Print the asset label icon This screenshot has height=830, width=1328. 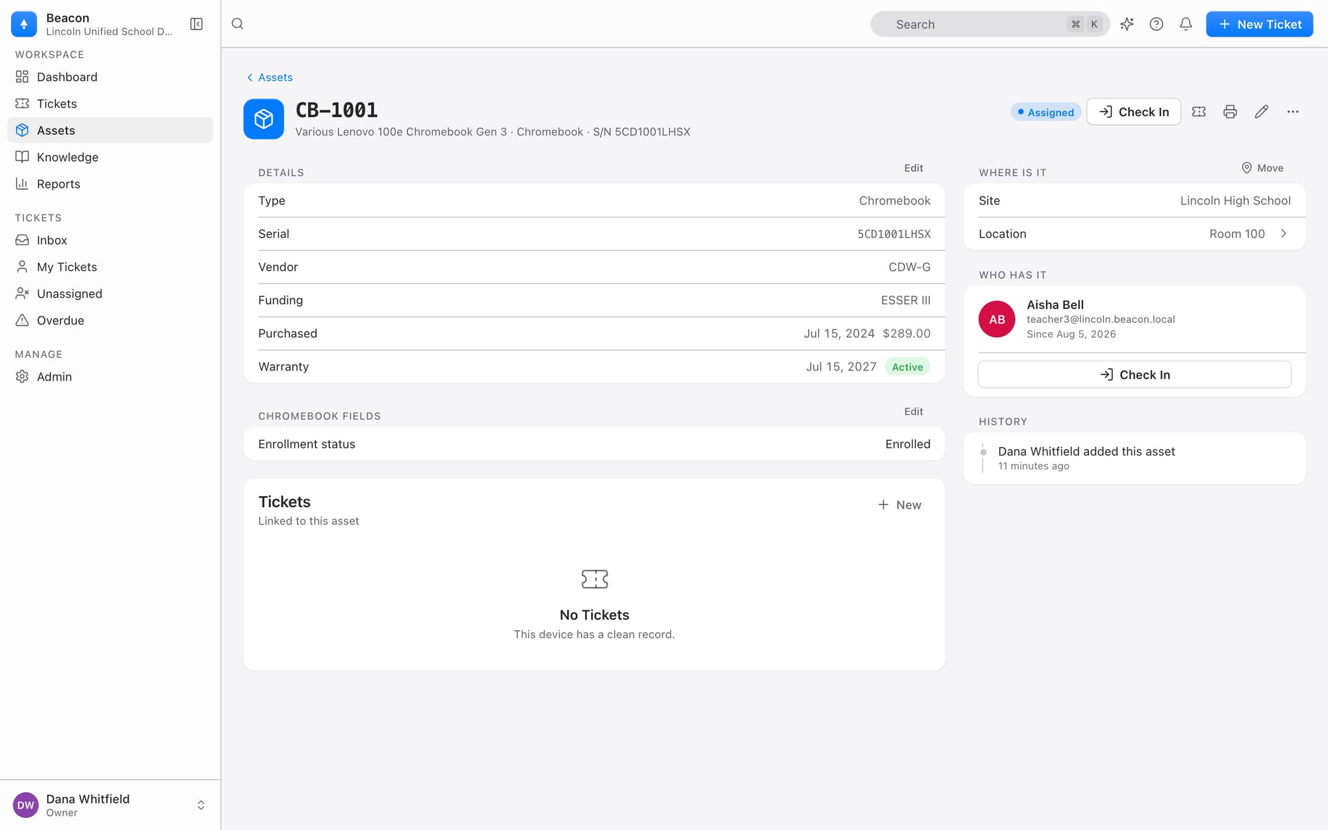coord(1230,112)
